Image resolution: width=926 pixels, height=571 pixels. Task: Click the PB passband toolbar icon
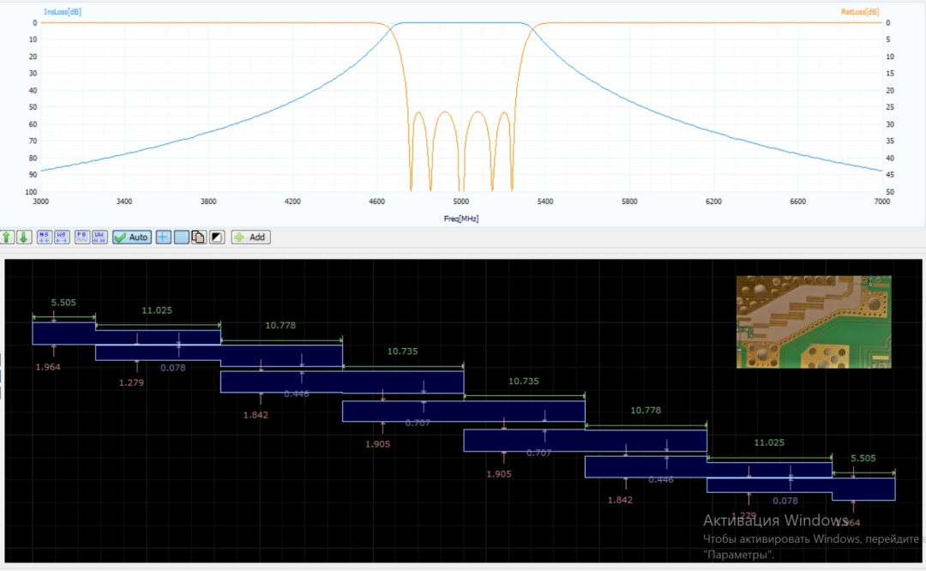click(82, 237)
